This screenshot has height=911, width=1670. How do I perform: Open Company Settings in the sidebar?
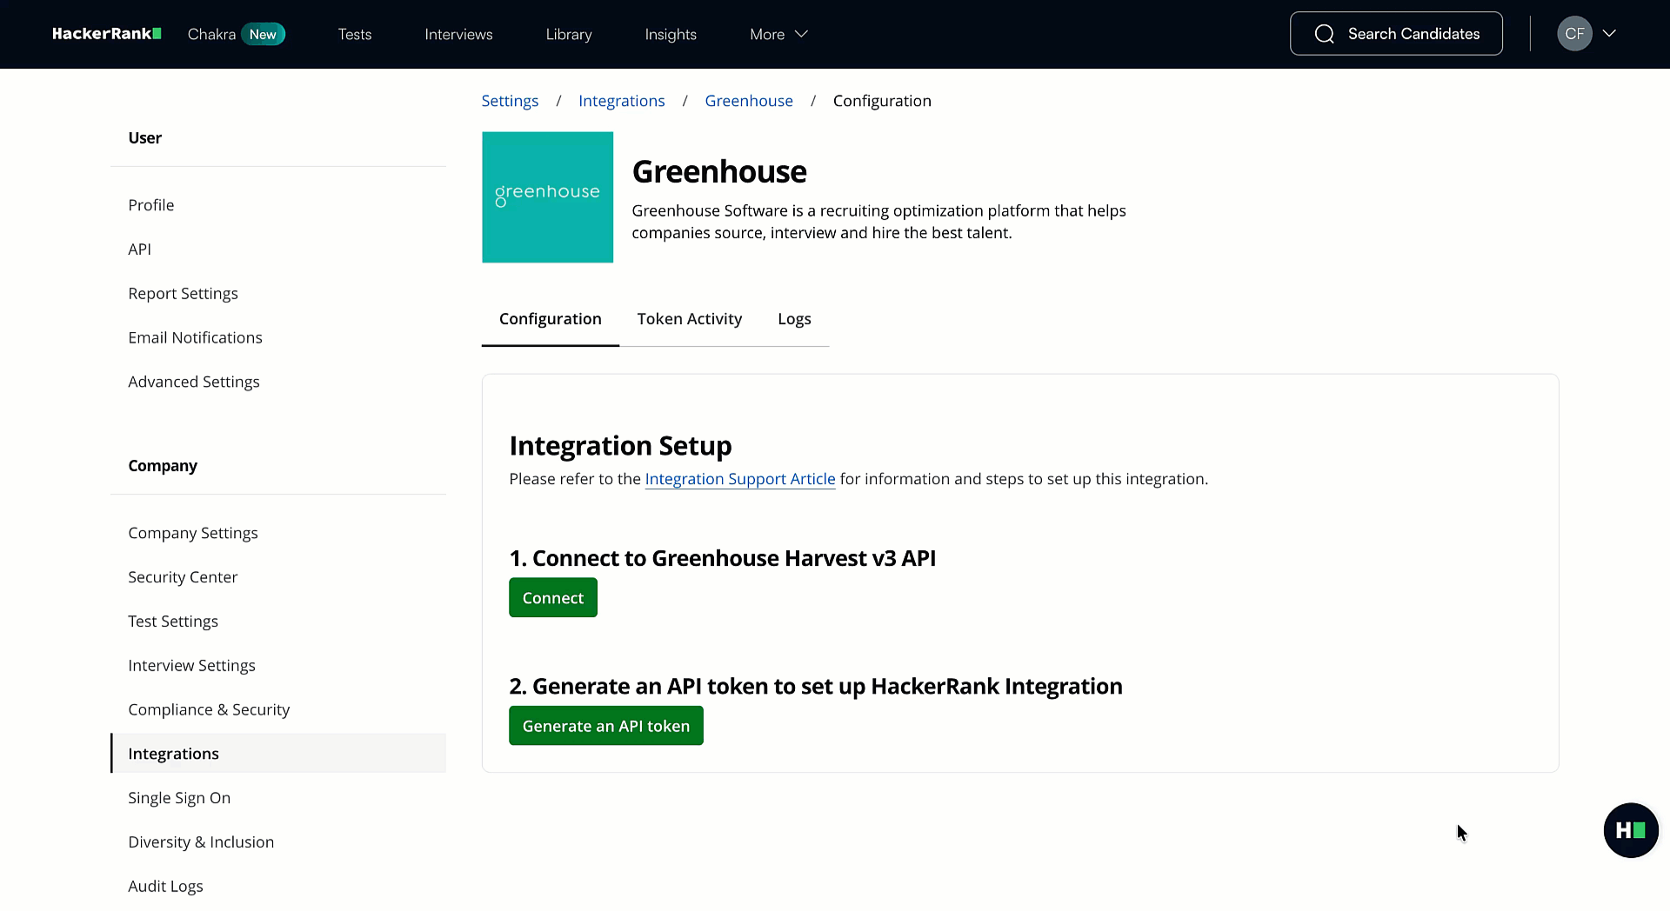point(193,533)
